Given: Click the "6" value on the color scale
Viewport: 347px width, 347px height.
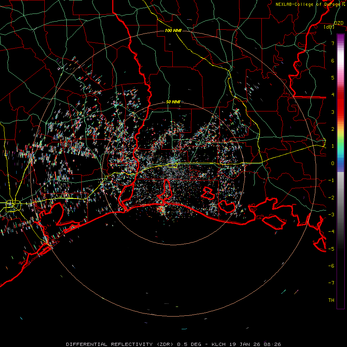Looking at the screenshot, I should coord(333,61).
